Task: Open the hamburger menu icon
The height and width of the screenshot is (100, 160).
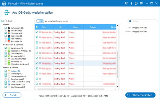Action: pos(141,3)
